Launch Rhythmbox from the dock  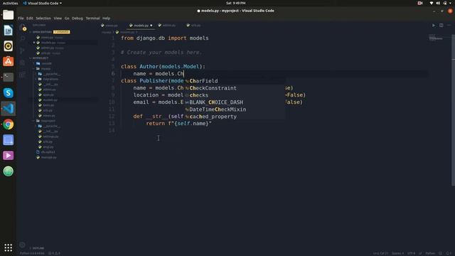(8, 46)
